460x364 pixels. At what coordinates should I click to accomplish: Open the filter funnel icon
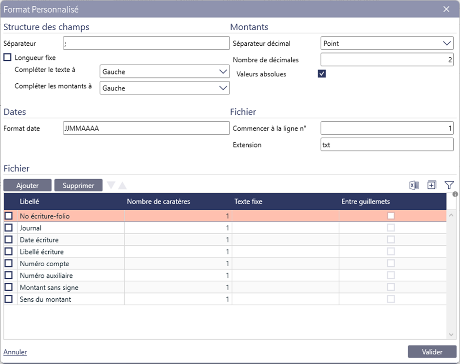tap(449, 185)
